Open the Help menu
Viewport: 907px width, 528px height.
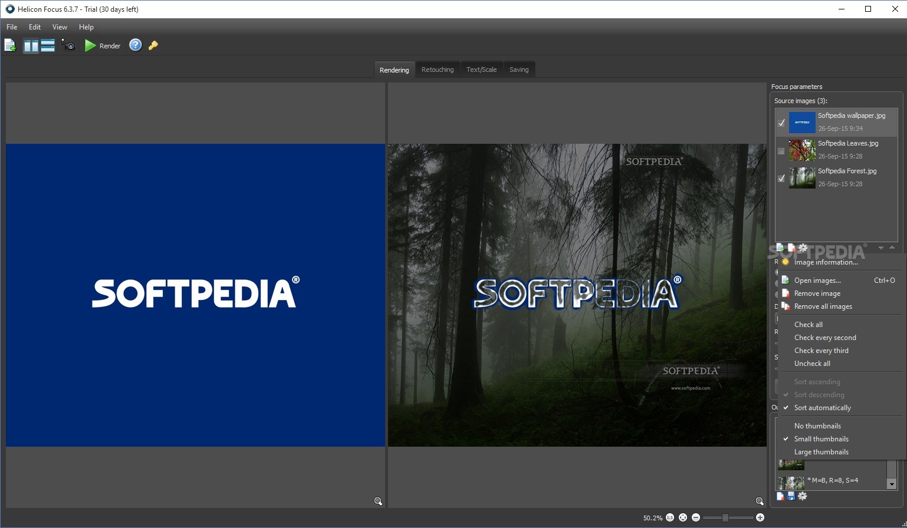(86, 27)
